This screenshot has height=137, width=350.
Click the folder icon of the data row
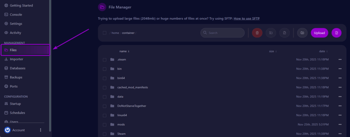coord(112,97)
